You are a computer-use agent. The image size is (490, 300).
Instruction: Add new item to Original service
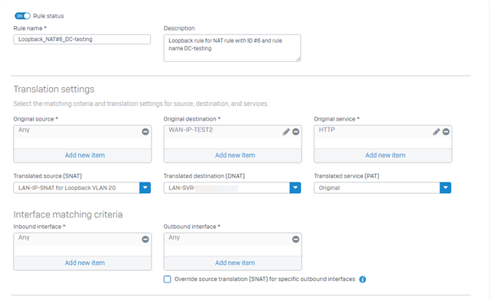pyautogui.click(x=385, y=155)
